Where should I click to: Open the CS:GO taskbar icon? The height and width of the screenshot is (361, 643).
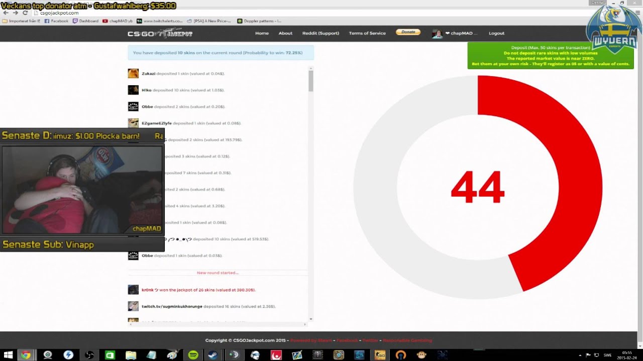coord(380,355)
